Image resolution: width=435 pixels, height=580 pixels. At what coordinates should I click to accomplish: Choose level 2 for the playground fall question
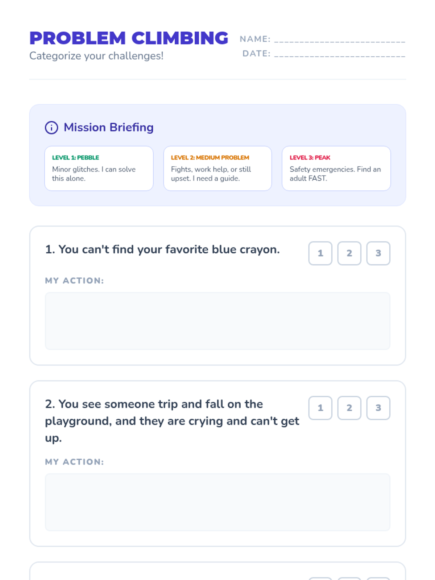click(x=349, y=408)
